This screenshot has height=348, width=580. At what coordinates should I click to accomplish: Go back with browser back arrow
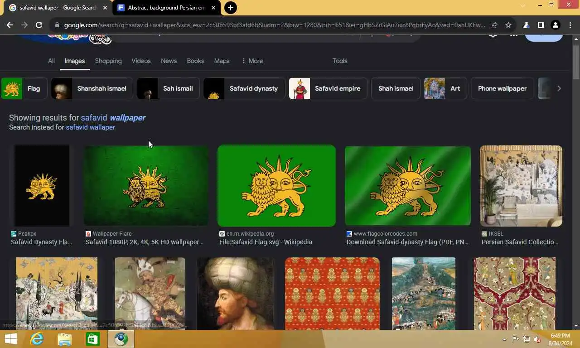tap(10, 25)
